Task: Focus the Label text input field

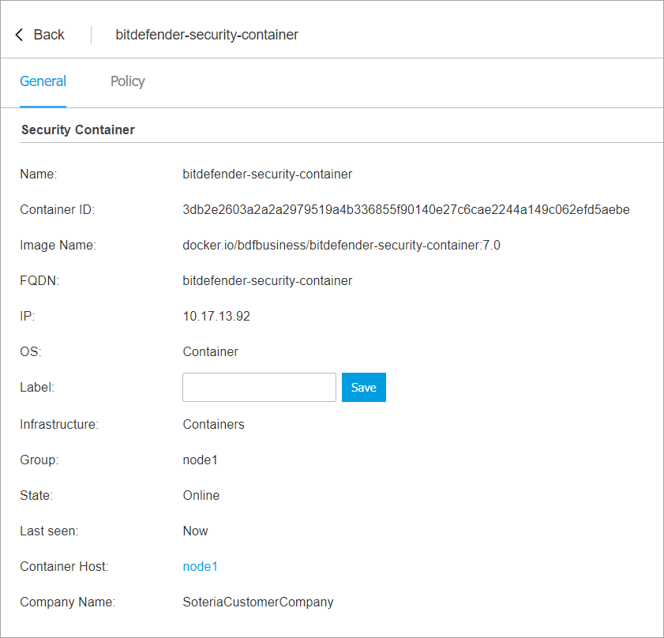Action: 259,388
